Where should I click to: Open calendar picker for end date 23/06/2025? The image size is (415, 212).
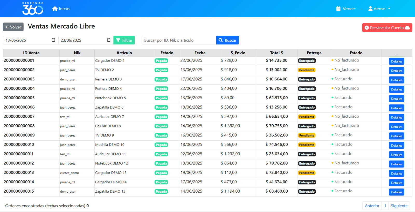click(x=109, y=40)
